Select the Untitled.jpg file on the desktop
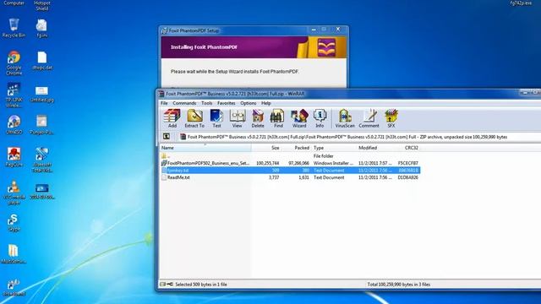The width and height of the screenshot is (541, 304). [x=41, y=95]
